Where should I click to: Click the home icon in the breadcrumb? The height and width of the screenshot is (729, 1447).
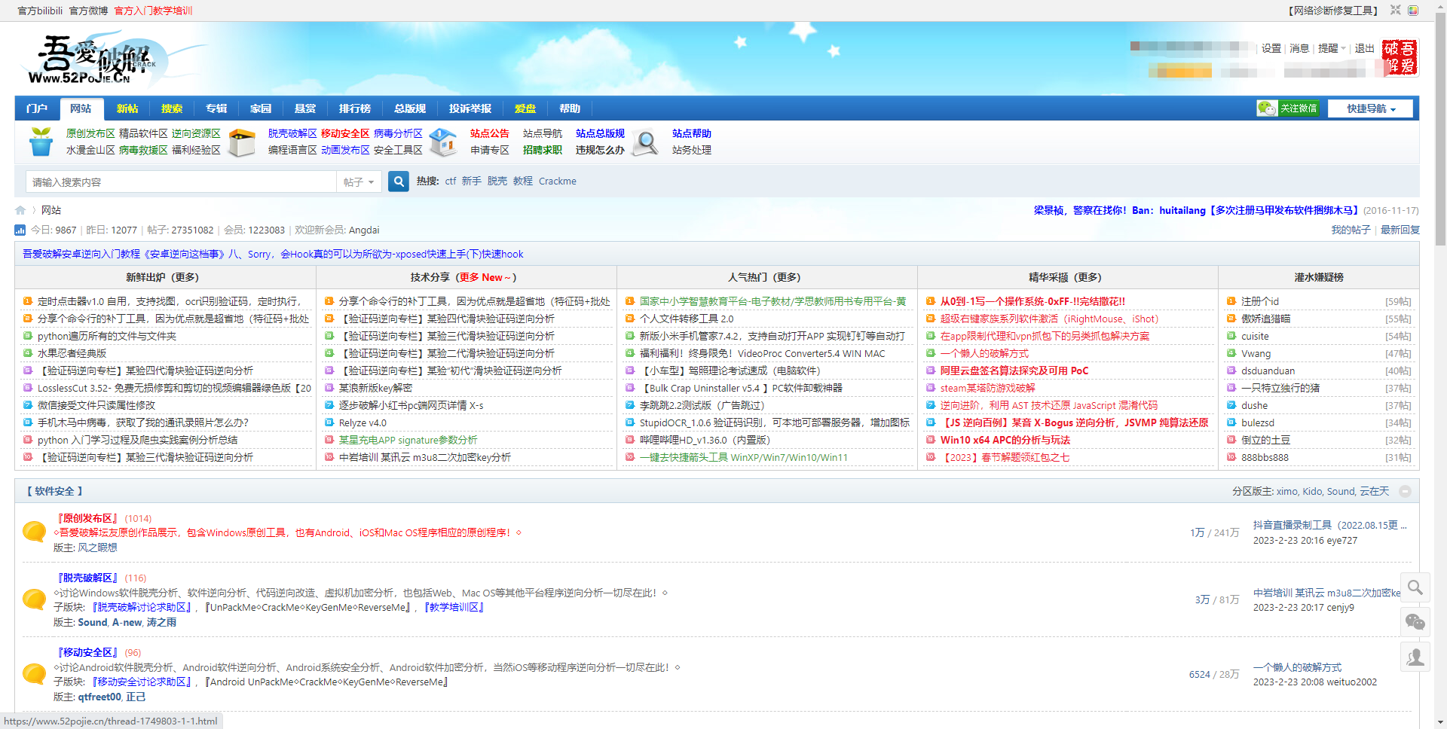coord(20,210)
